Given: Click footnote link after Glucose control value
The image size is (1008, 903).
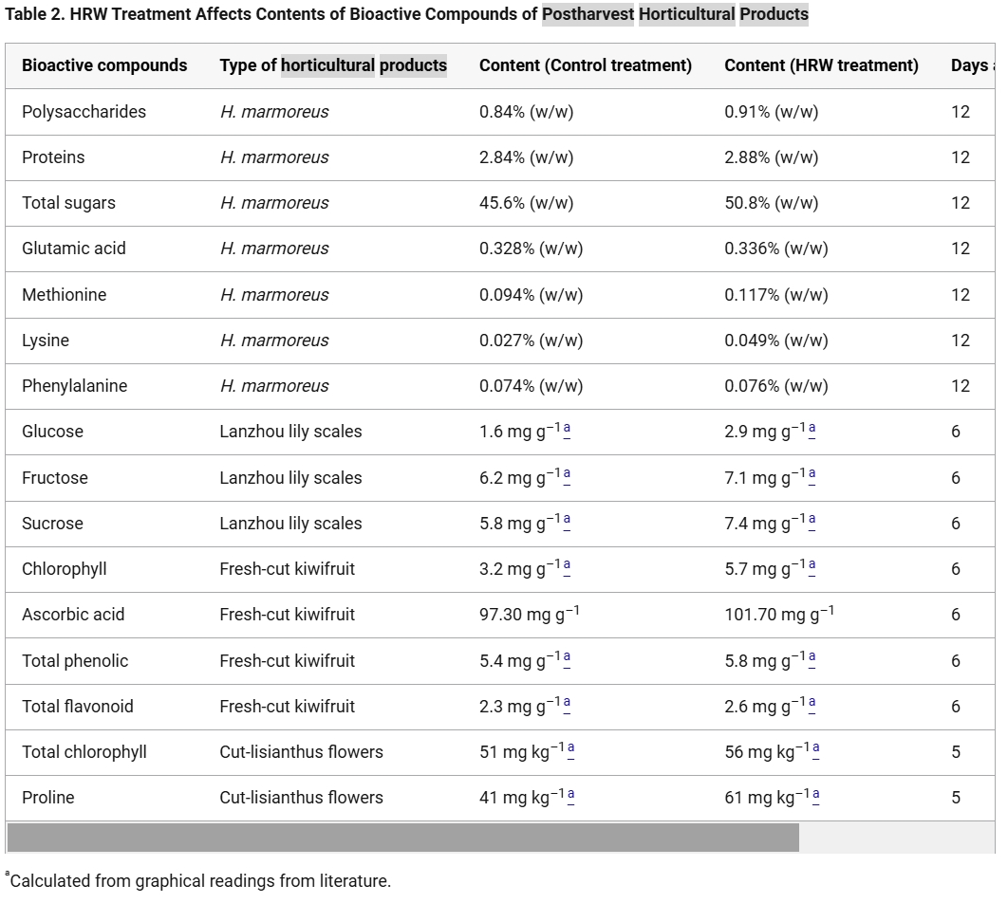Looking at the screenshot, I should pyautogui.click(x=567, y=429).
